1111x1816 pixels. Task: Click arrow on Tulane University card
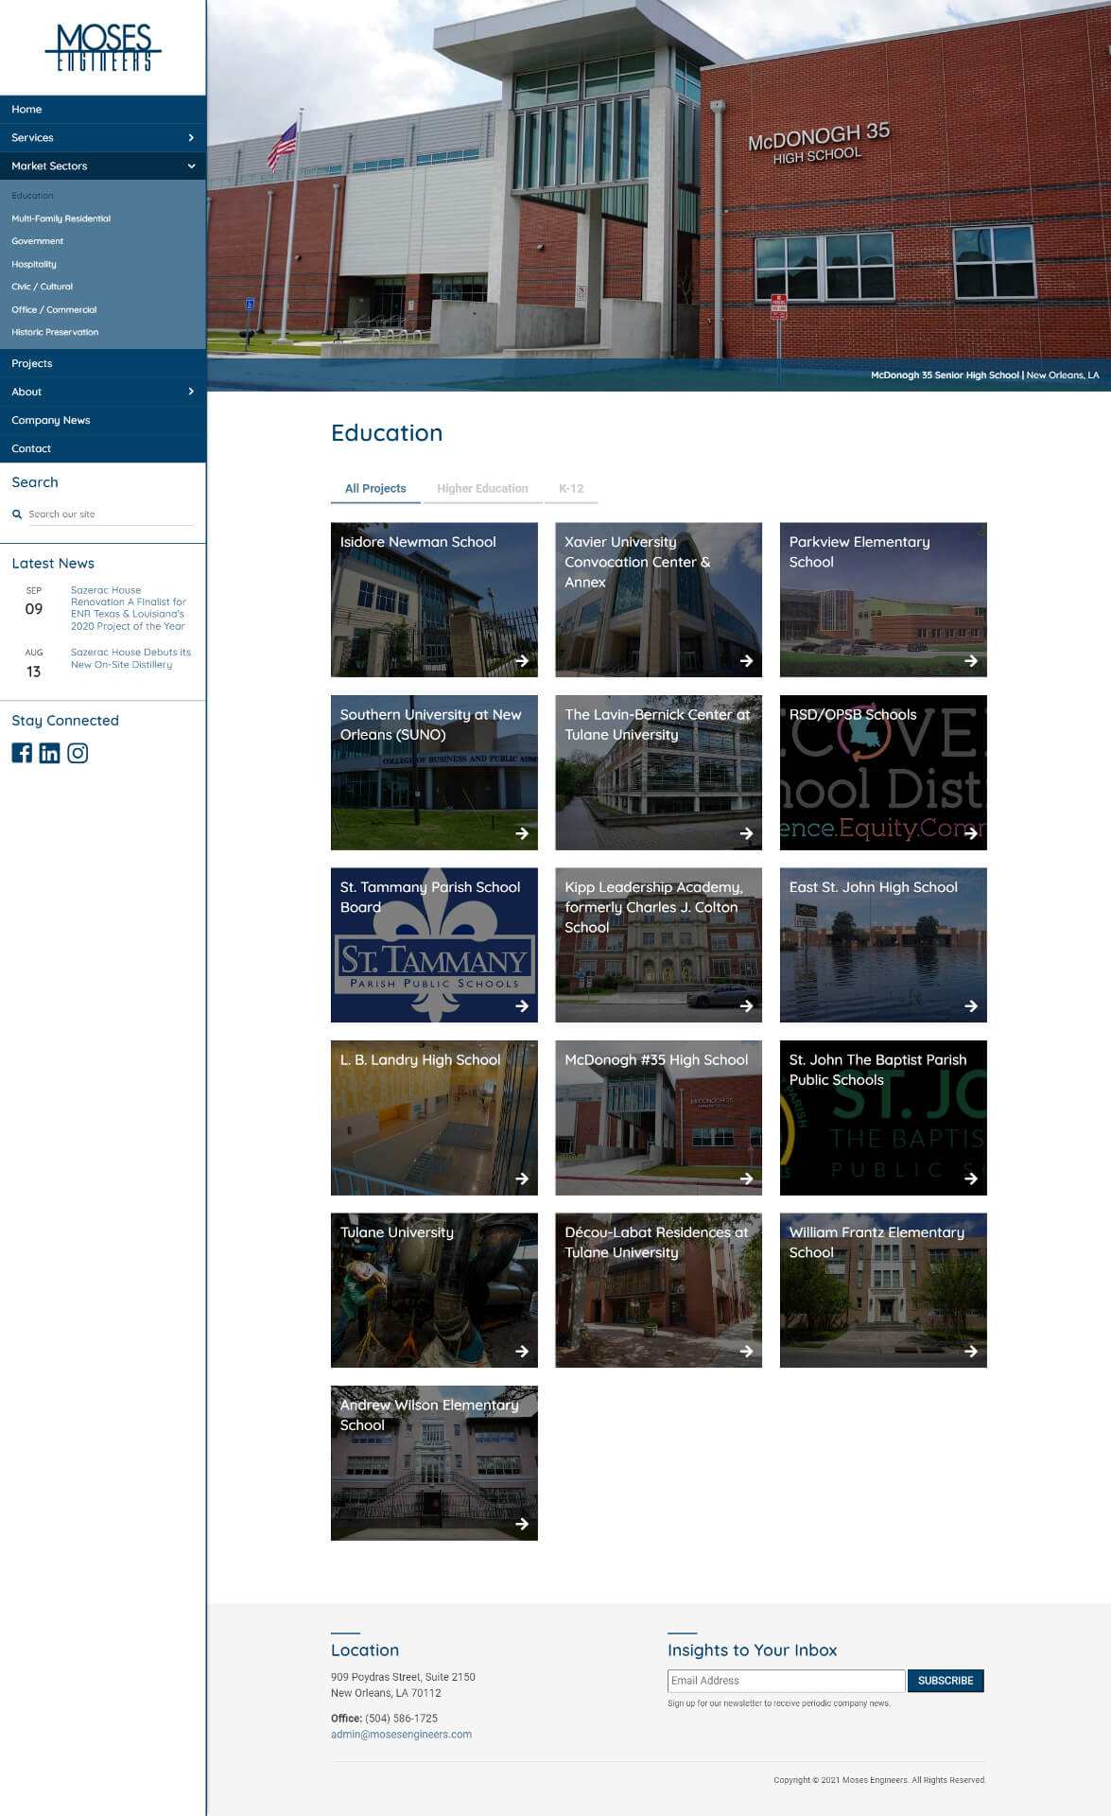522,1352
